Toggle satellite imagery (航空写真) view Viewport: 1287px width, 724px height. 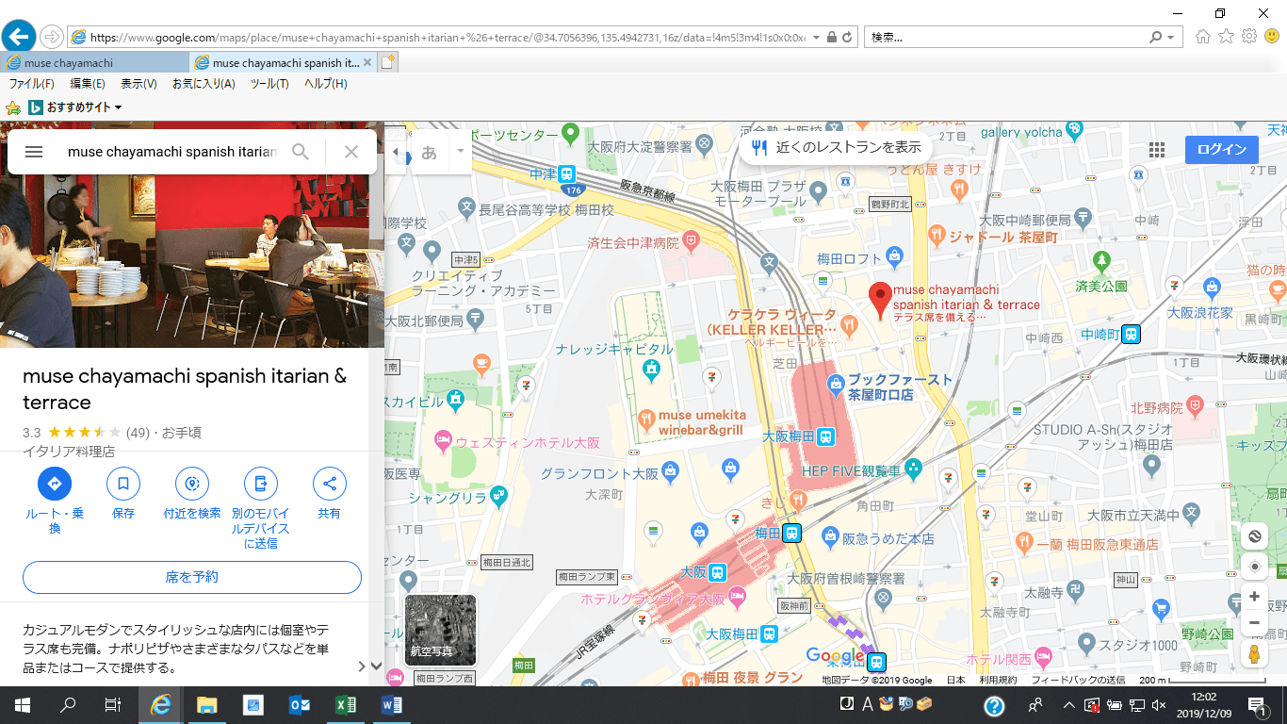click(440, 630)
